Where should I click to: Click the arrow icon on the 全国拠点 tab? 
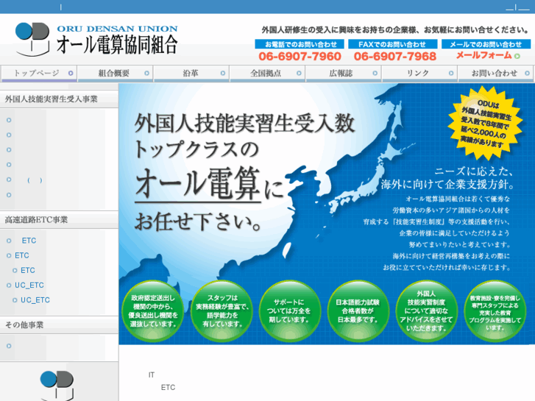[x=299, y=73]
